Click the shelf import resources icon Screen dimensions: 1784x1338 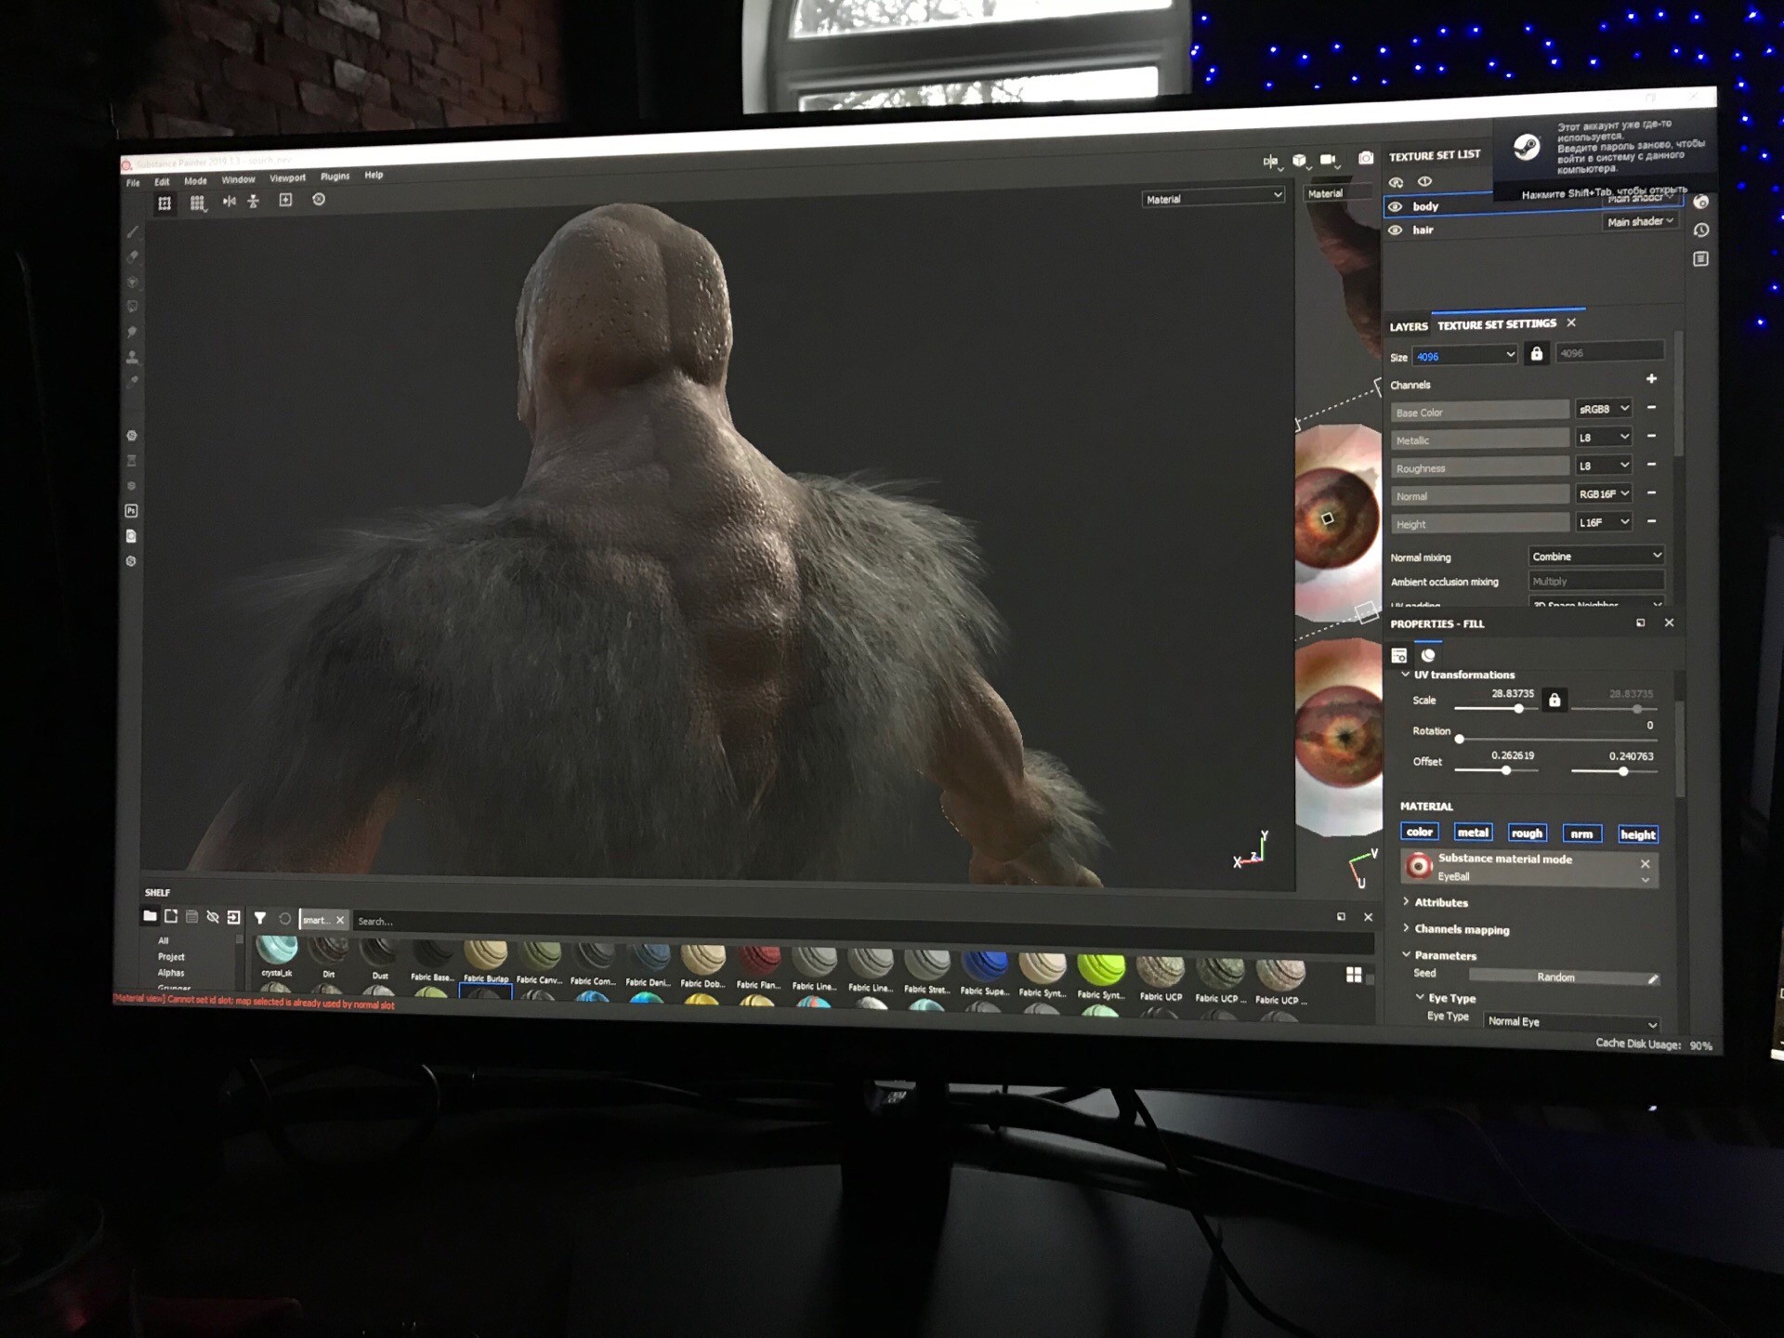[233, 917]
